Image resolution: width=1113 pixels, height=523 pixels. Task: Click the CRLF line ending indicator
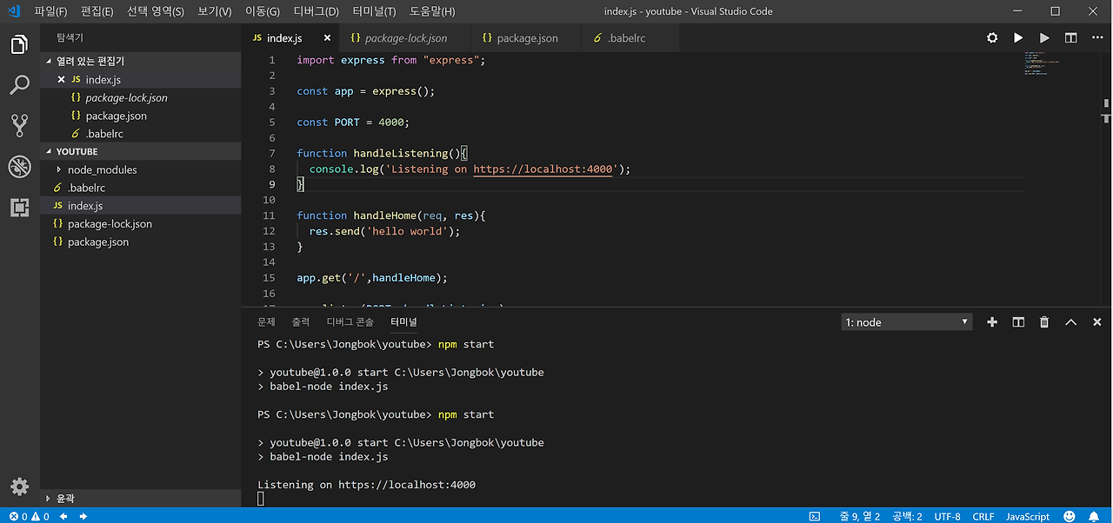(x=983, y=516)
